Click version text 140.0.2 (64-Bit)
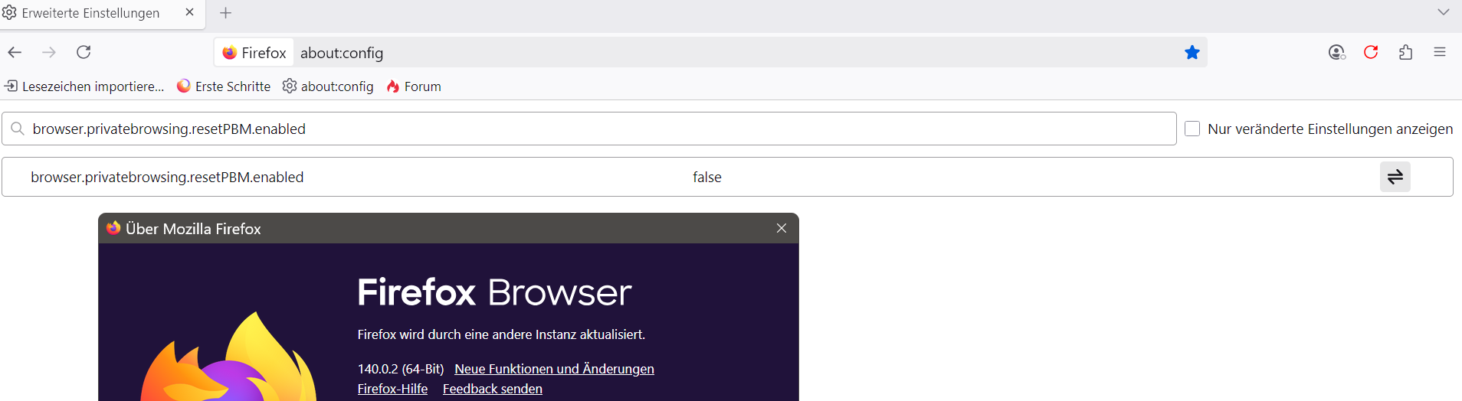 click(401, 369)
